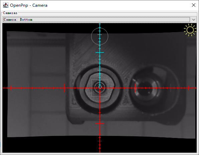This screenshot has width=199, height=155.
Task: Click the long cyan tick mark on vertical reticle
Action: coord(99,52)
